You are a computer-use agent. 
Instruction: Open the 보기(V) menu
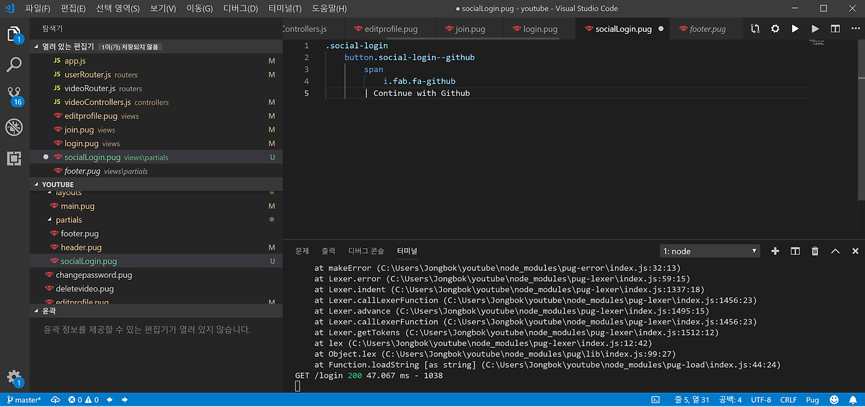[163, 9]
